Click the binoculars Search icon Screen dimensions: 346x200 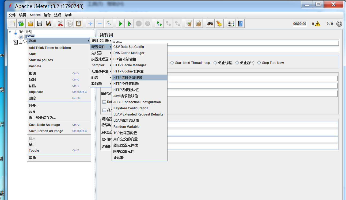210,24
